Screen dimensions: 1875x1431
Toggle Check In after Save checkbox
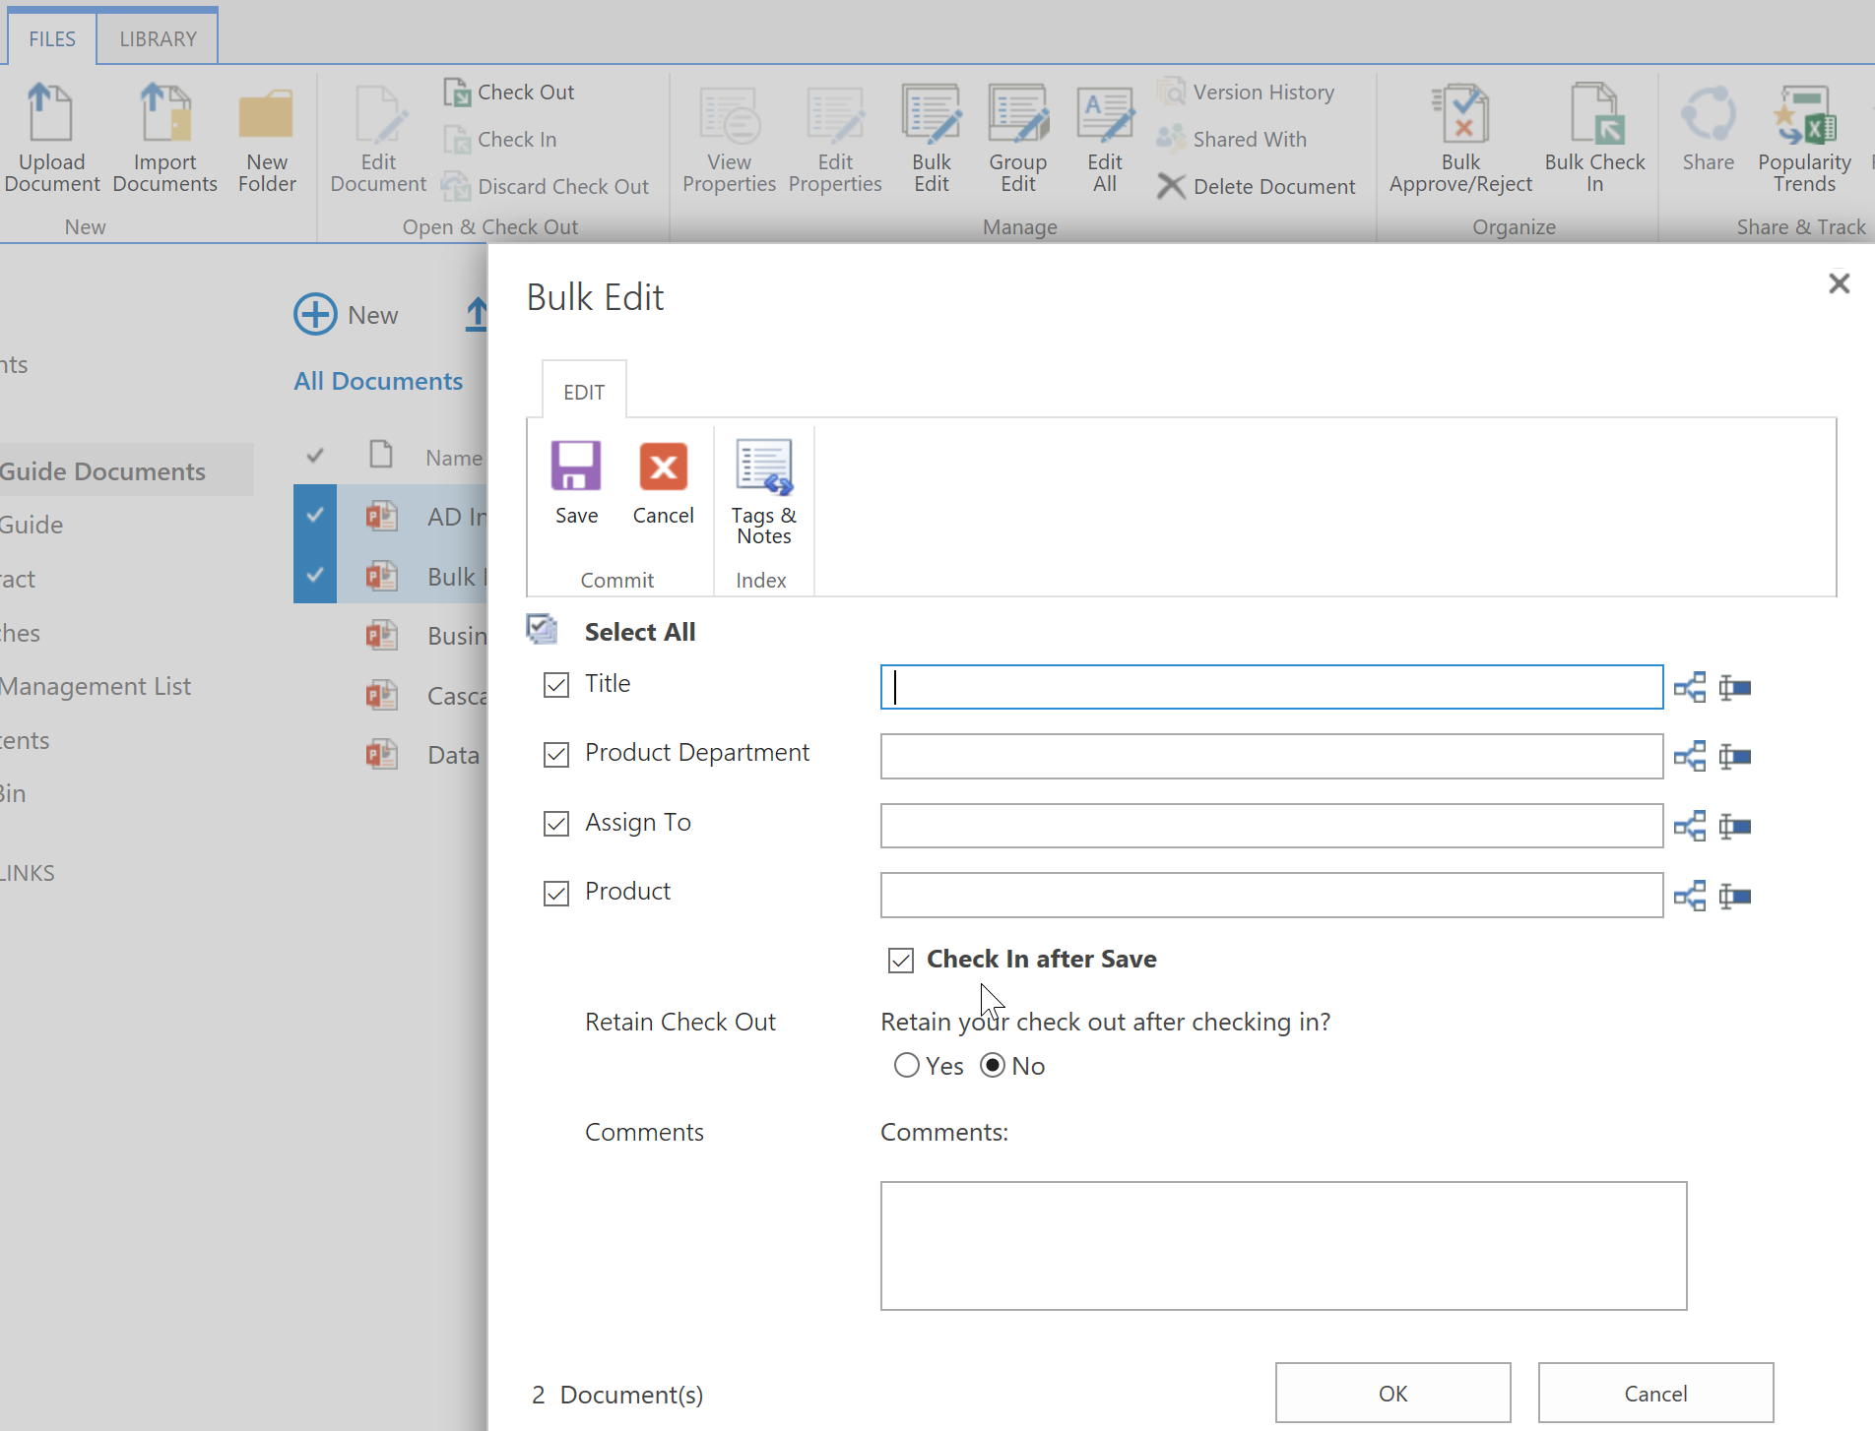(901, 960)
